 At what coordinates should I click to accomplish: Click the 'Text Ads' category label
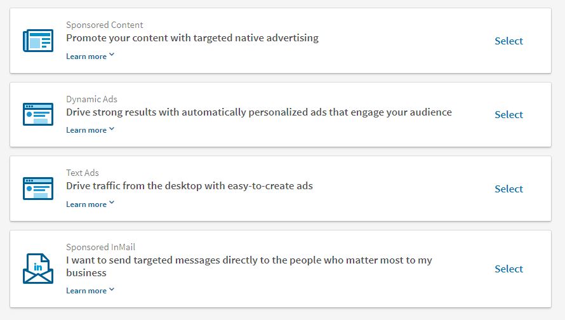[83, 173]
